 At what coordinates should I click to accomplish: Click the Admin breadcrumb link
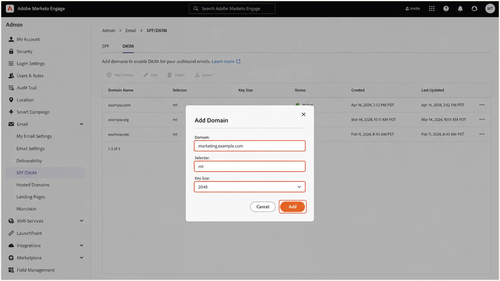pyautogui.click(x=109, y=30)
